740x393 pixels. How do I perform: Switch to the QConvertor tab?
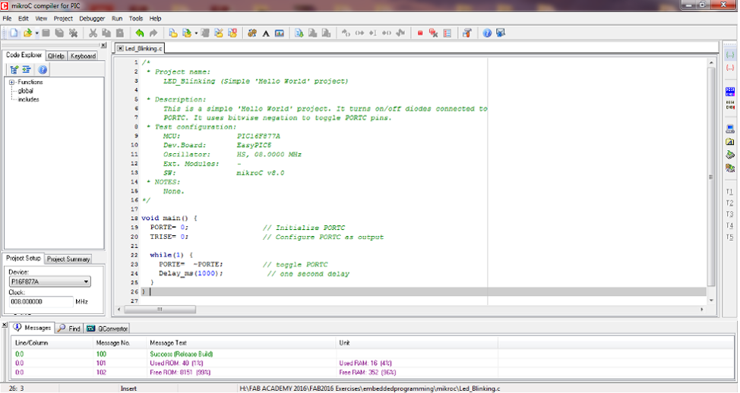[x=107, y=329]
